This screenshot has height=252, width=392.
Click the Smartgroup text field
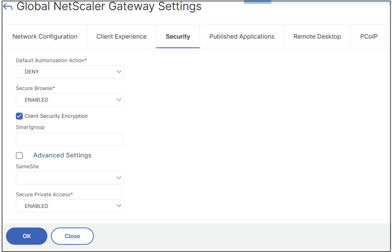pos(69,139)
